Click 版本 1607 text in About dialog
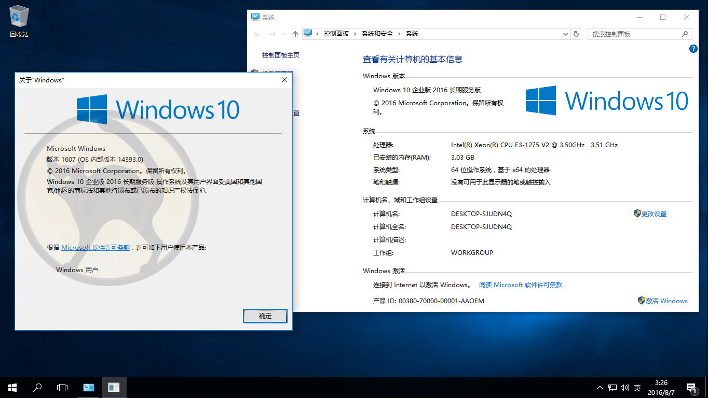Image resolution: width=708 pixels, height=398 pixels. [95, 159]
